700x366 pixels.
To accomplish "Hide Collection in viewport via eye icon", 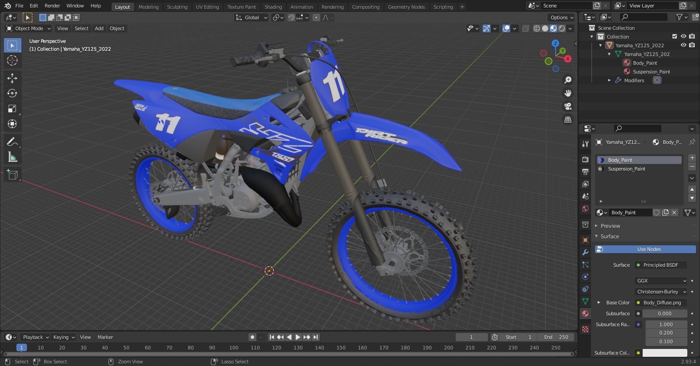I will point(683,36).
